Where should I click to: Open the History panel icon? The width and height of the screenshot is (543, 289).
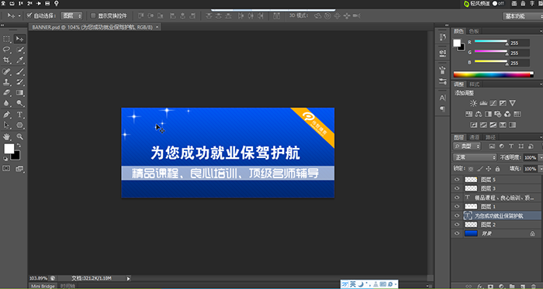443,37
